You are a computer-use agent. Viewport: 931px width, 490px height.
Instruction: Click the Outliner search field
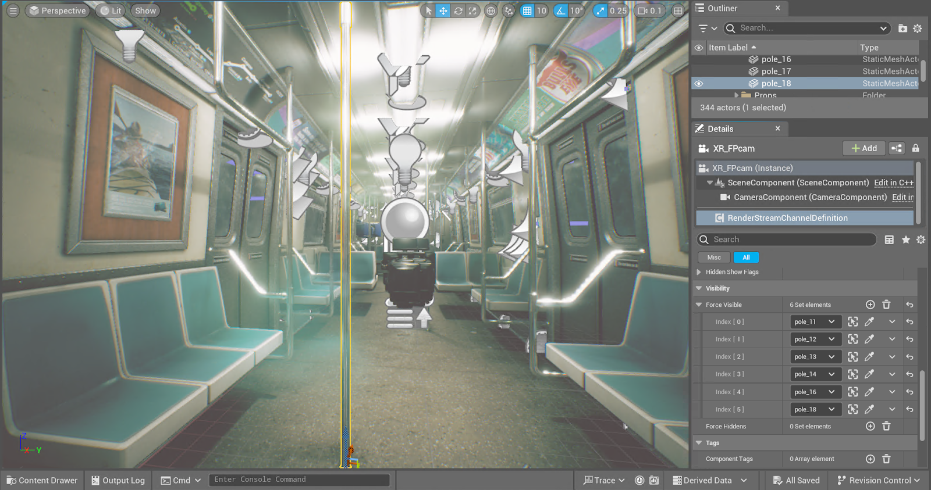806,28
